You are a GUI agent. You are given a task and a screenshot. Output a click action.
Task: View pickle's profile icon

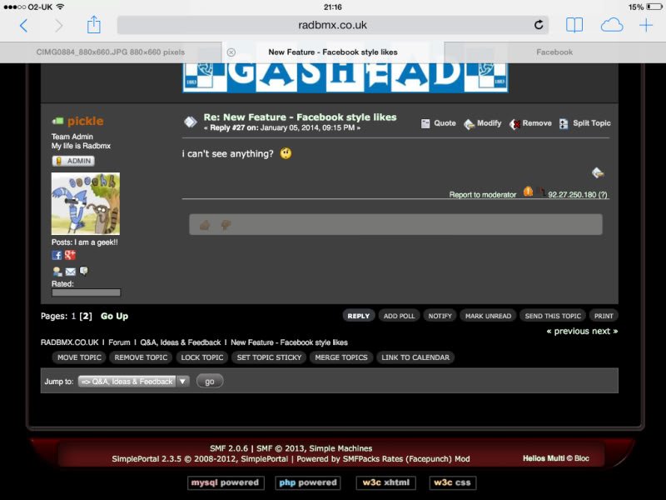tap(57, 272)
